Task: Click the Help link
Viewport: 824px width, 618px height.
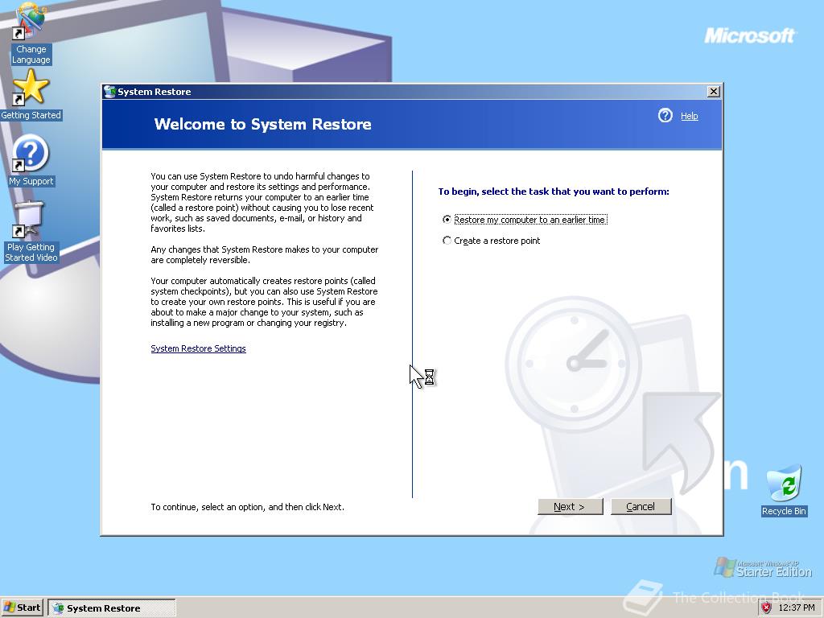Action: pyautogui.click(x=689, y=116)
